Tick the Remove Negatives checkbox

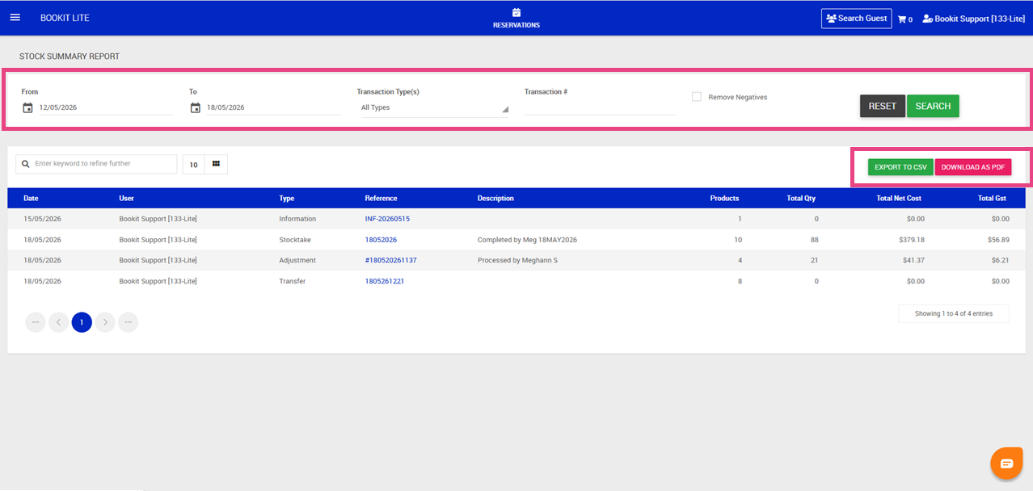(697, 97)
